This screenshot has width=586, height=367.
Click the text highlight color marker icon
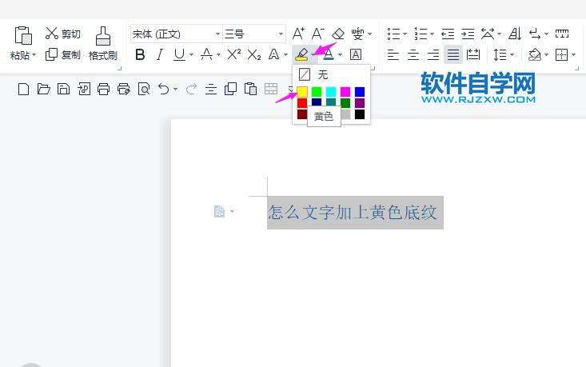(x=301, y=54)
